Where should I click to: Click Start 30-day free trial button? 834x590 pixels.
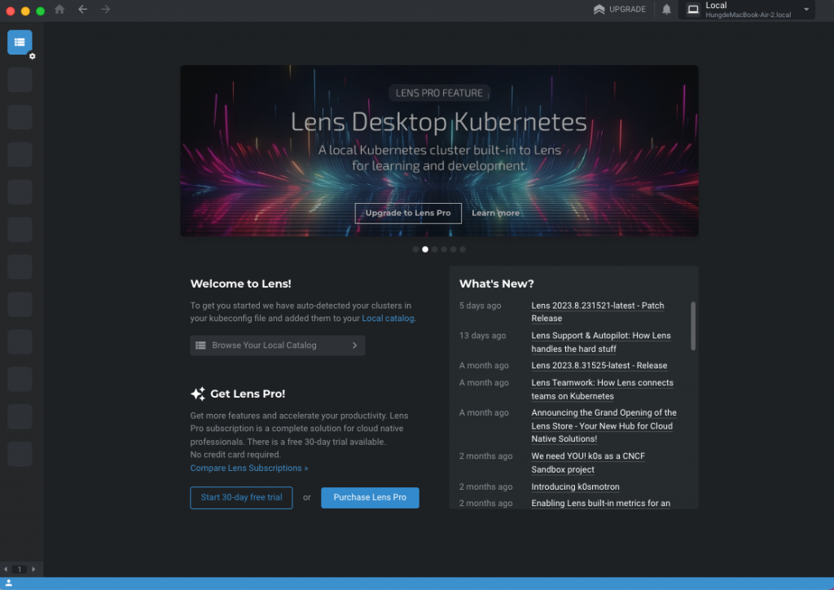(x=241, y=497)
